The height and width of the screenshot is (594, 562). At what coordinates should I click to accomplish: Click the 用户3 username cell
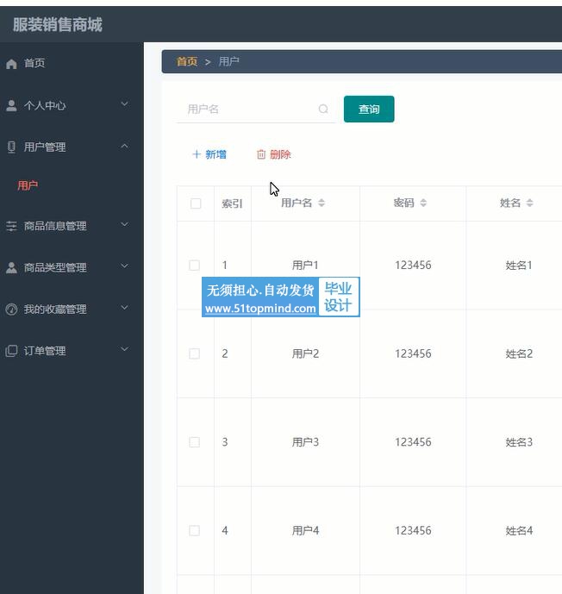[x=305, y=442]
